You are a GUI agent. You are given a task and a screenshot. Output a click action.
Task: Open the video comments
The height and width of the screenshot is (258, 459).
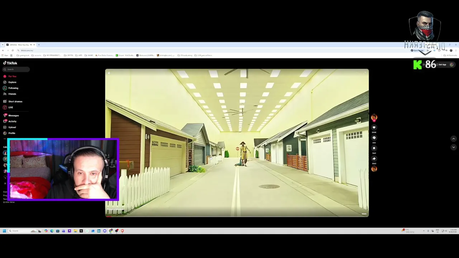tap(374, 138)
